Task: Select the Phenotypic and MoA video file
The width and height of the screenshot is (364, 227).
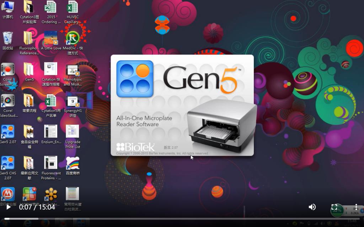Action: 73,75
